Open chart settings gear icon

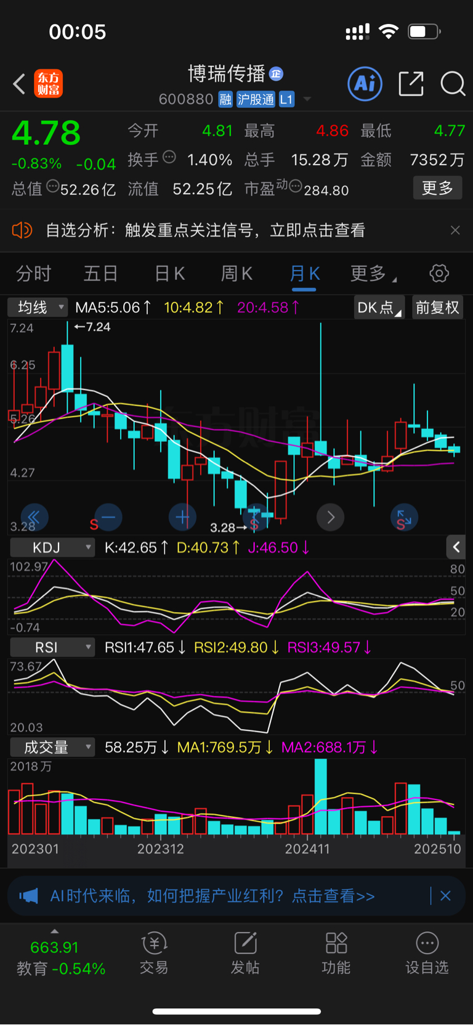(439, 273)
